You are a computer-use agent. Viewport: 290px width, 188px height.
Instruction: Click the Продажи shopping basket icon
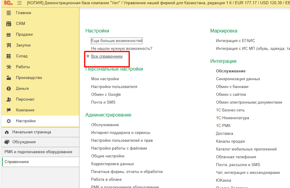pyautogui.click(x=9, y=35)
